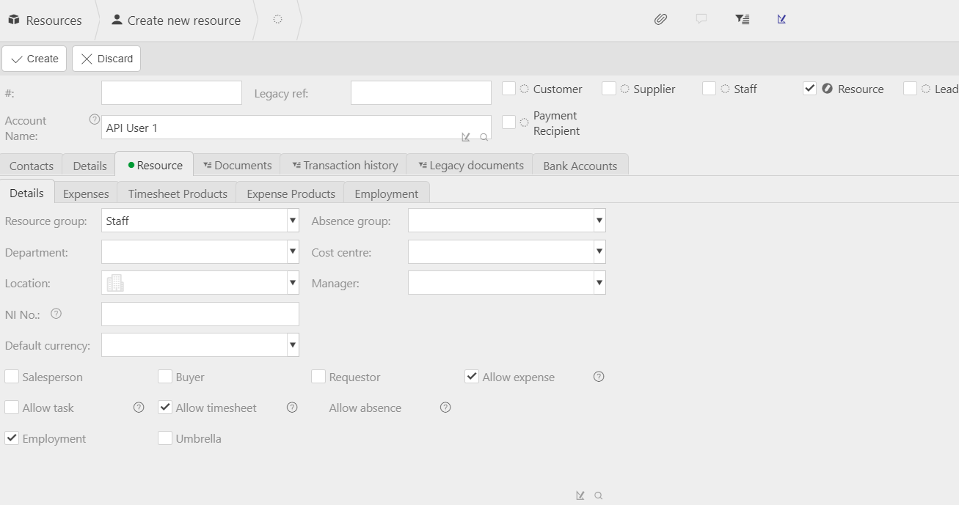The width and height of the screenshot is (959, 505).
Task: Click the help icon next to Allow task
Action: tap(139, 408)
